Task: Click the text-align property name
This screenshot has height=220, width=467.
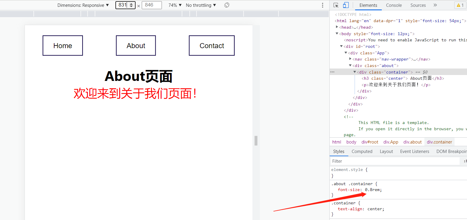Action: [x=350, y=209]
